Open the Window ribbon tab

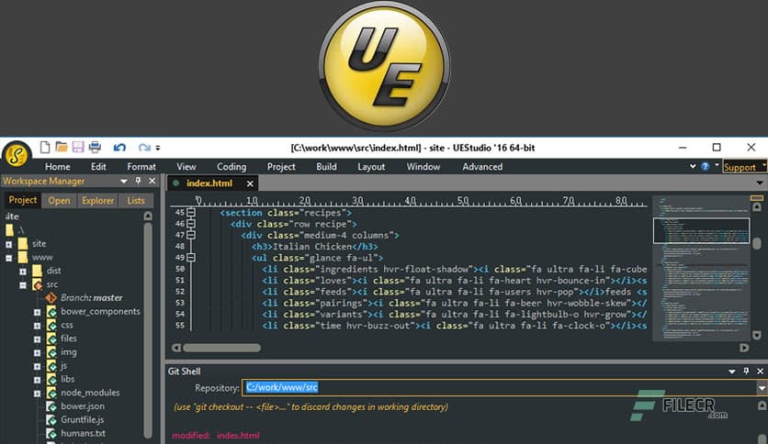pyautogui.click(x=424, y=167)
